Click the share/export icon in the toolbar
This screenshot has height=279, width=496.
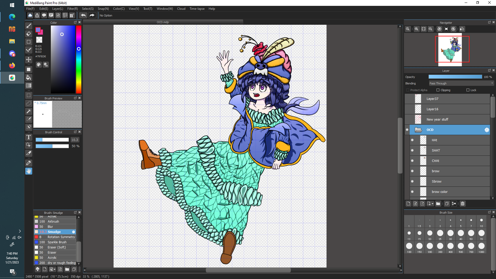[x=37, y=15]
